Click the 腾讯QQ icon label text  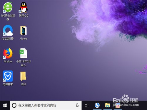pyautogui.click(x=24, y=16)
